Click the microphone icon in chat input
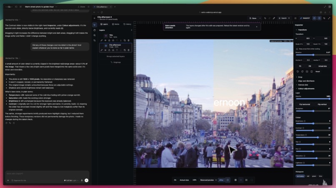 point(82,180)
